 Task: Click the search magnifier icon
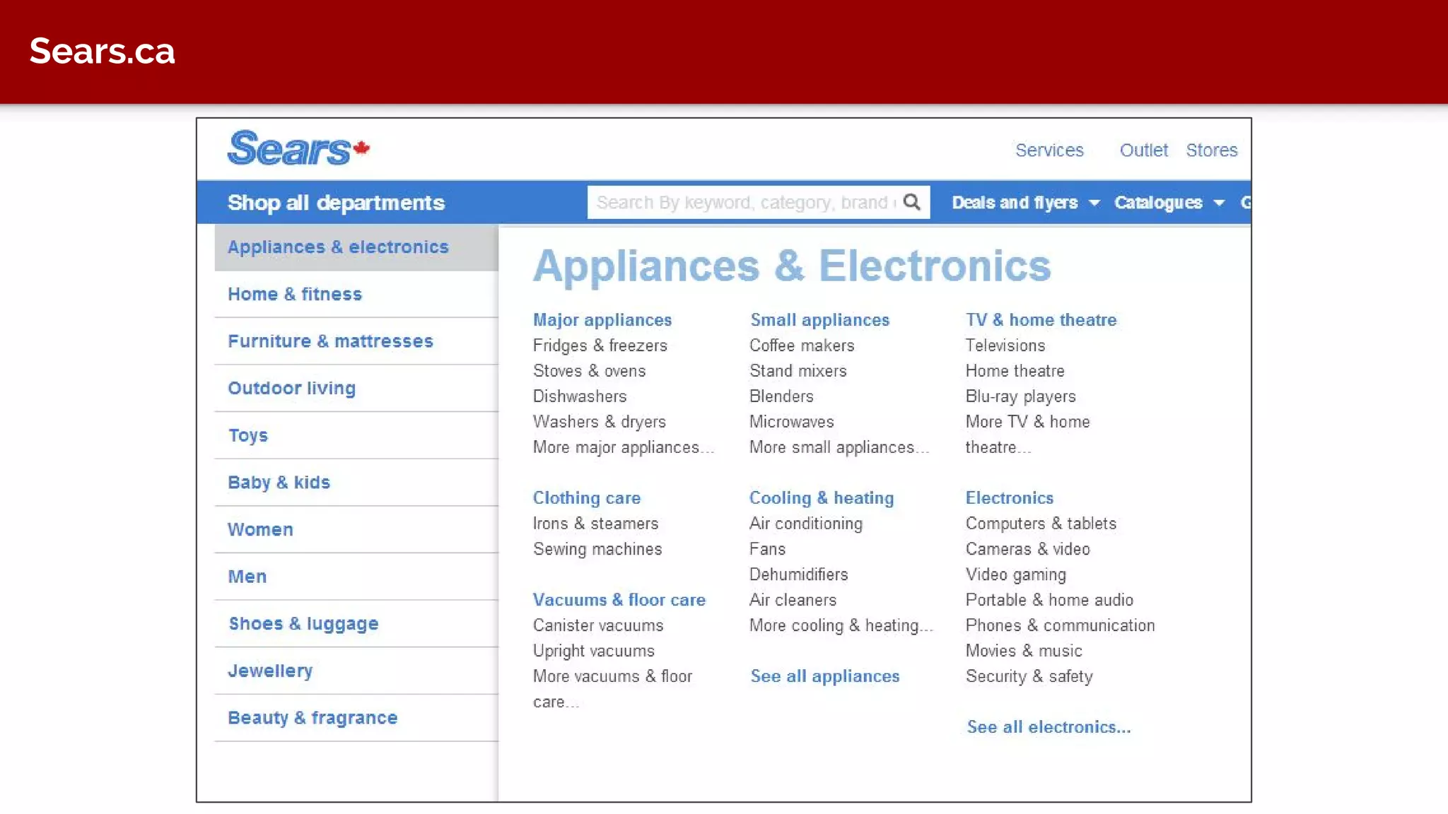click(912, 202)
